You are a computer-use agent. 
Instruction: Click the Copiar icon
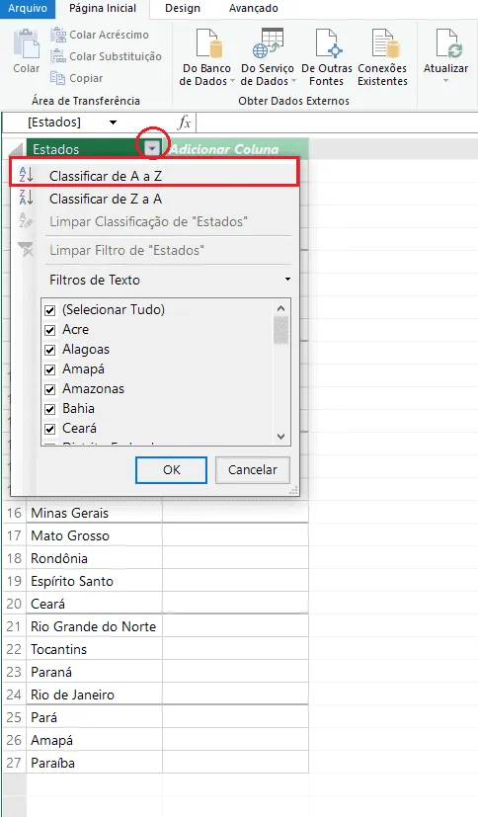pyautogui.click(x=57, y=78)
